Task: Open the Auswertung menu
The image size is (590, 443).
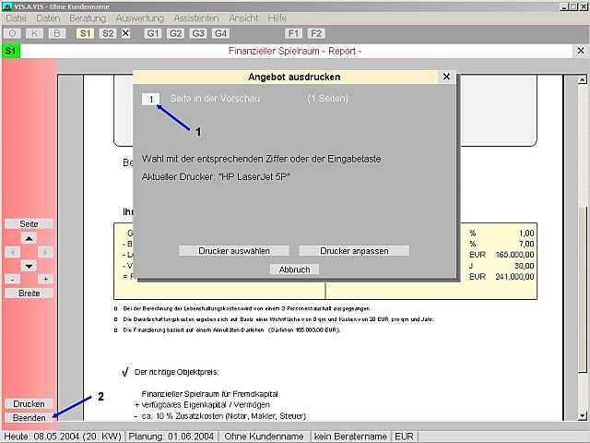Action: (138, 18)
